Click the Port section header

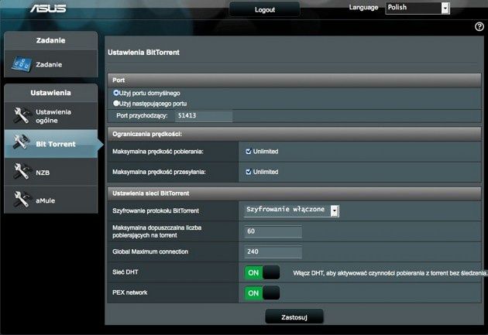coord(294,80)
